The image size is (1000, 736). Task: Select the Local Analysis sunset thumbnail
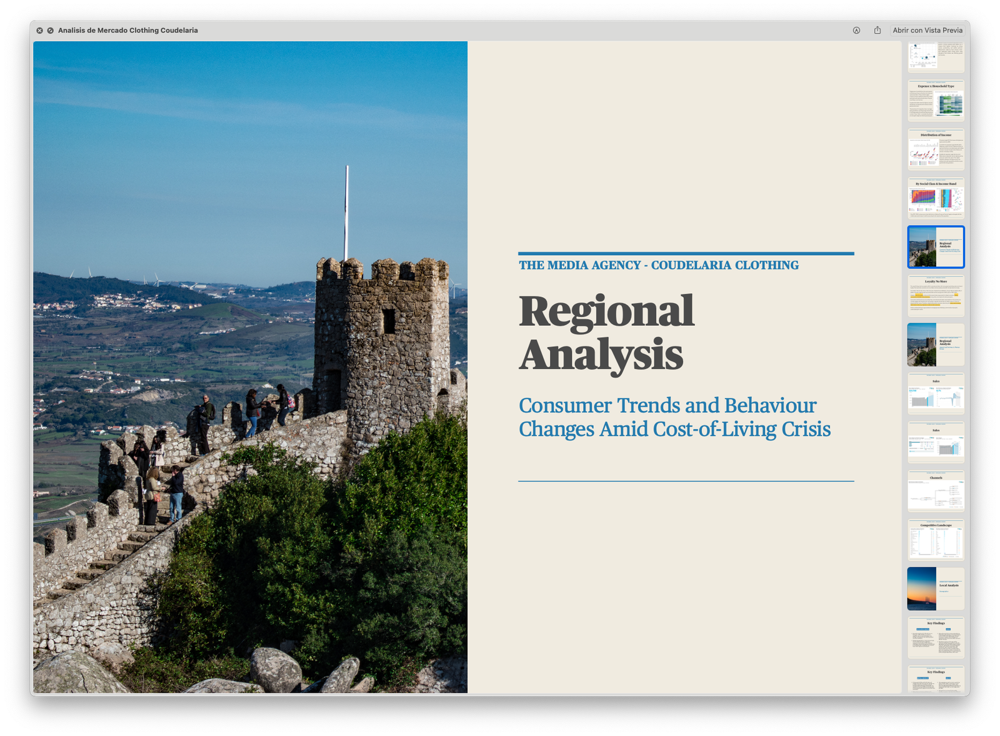point(936,588)
